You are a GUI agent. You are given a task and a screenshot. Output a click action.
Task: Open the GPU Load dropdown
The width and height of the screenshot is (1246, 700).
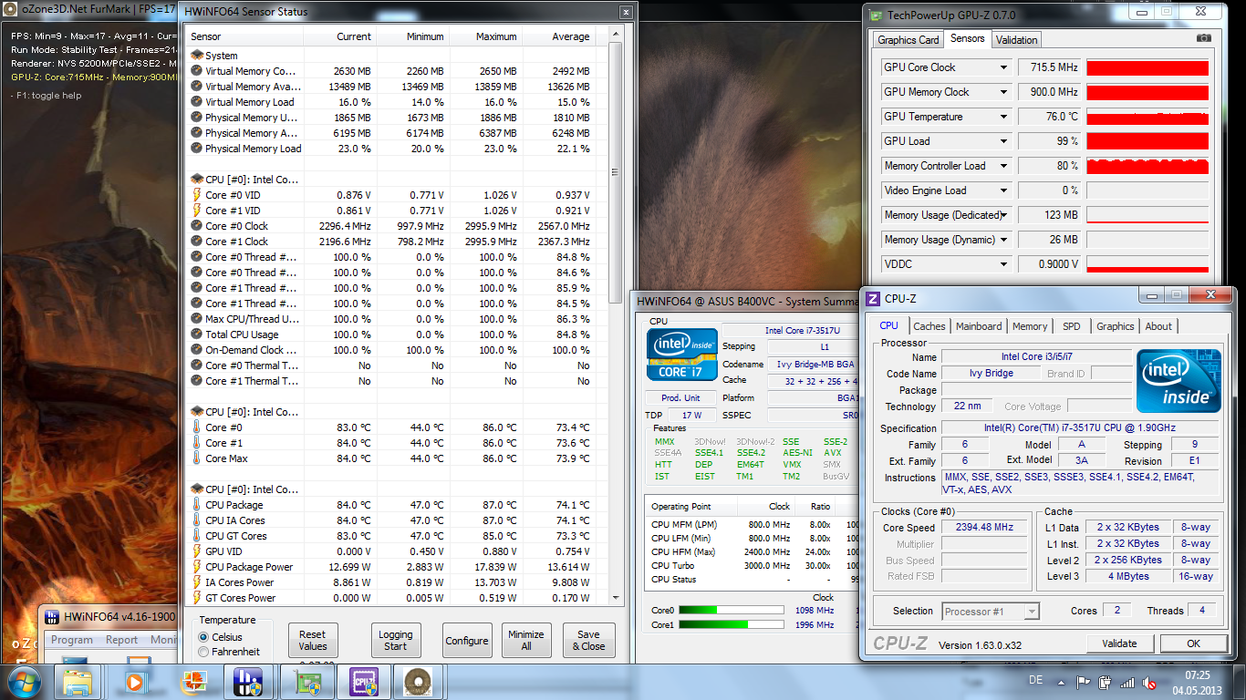(1003, 141)
